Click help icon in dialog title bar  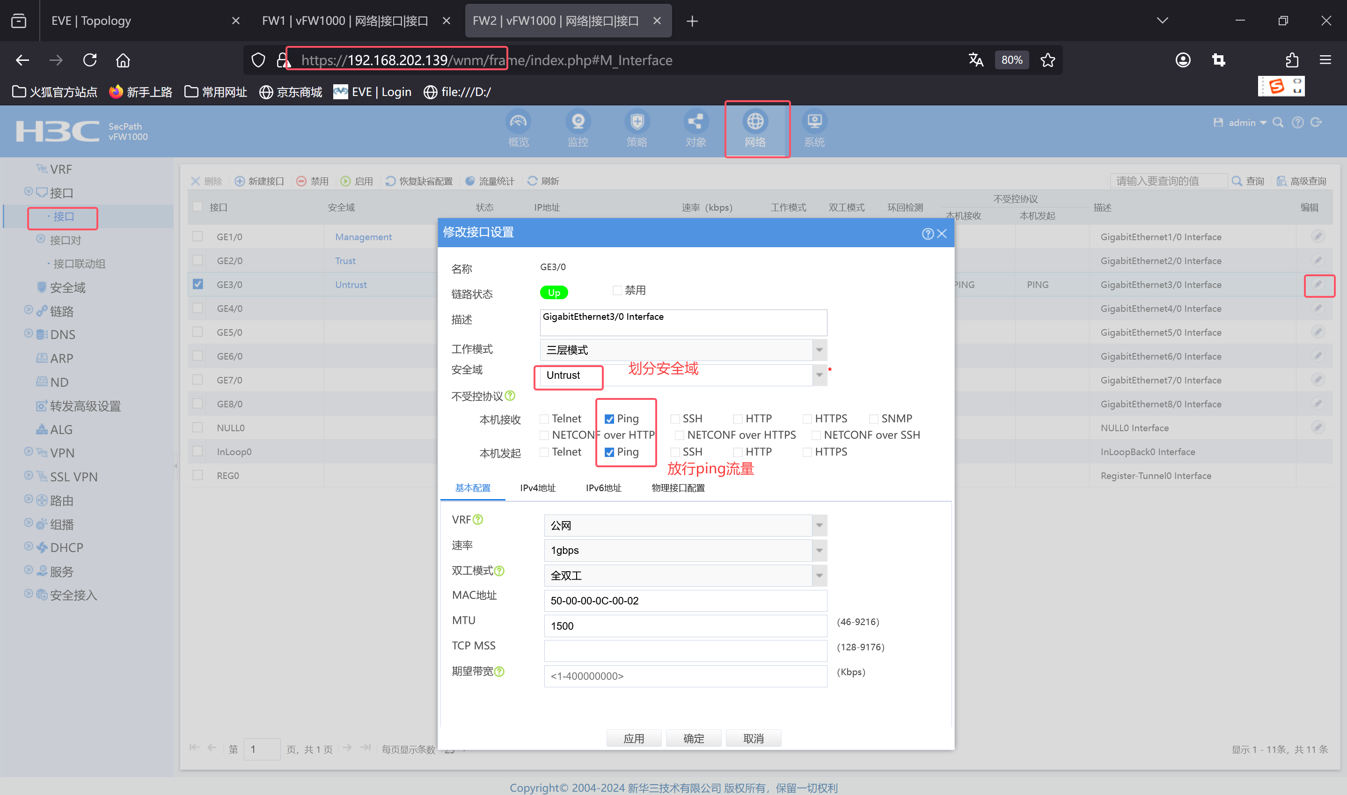(x=927, y=234)
